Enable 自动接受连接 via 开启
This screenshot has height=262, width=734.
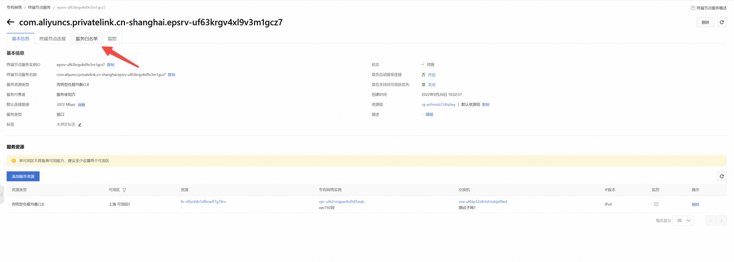click(432, 75)
